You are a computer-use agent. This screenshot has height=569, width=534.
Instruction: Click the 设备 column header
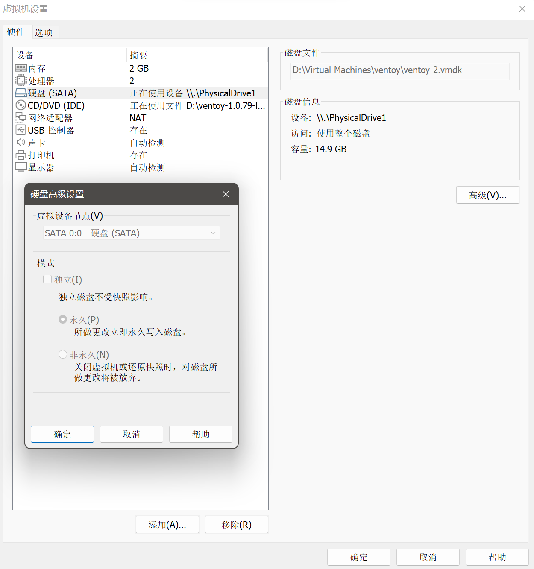click(x=70, y=55)
